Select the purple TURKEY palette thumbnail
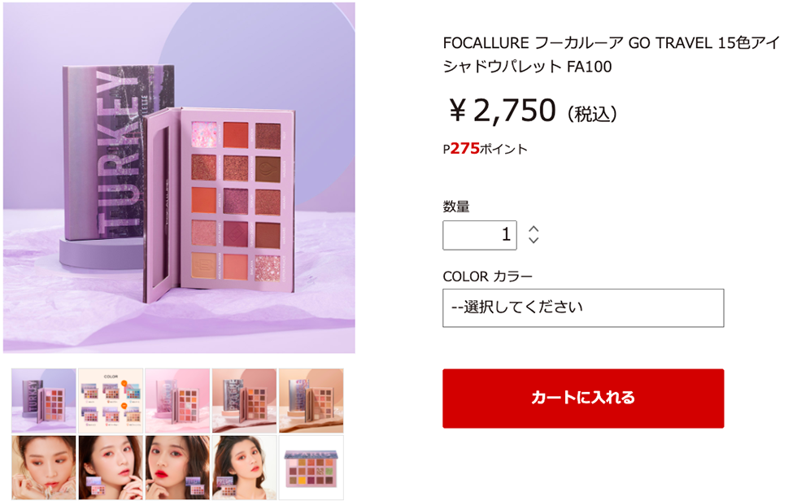The height and width of the screenshot is (501, 797). 44,400
